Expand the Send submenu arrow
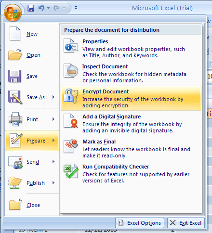This screenshot has height=233, width=212. [53, 162]
